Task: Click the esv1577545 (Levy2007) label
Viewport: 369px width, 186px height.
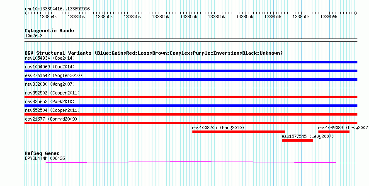Action: 308,136
